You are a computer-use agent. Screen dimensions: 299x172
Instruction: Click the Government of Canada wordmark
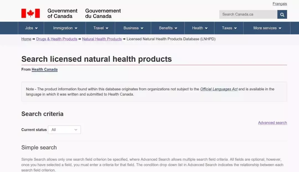(x=62, y=14)
